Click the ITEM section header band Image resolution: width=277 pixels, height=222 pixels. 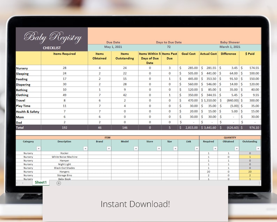pyautogui.click(x=107, y=137)
